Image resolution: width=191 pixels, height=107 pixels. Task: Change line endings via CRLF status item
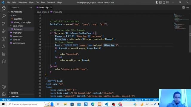tap(155, 100)
